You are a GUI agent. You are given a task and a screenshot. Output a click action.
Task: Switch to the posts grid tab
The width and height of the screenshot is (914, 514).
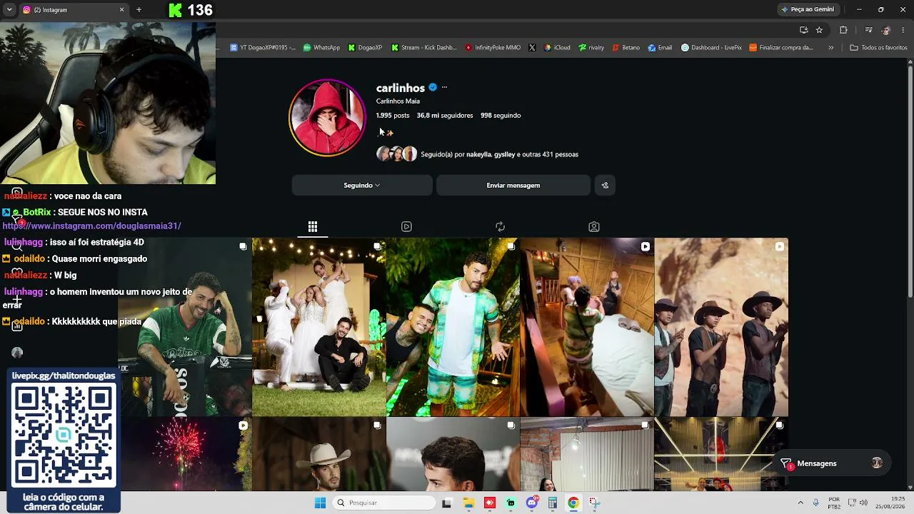pyautogui.click(x=313, y=227)
